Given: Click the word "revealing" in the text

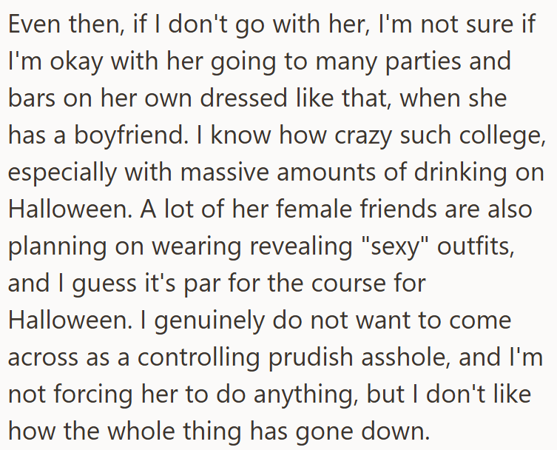Looking at the screenshot, I should (x=276, y=245).
